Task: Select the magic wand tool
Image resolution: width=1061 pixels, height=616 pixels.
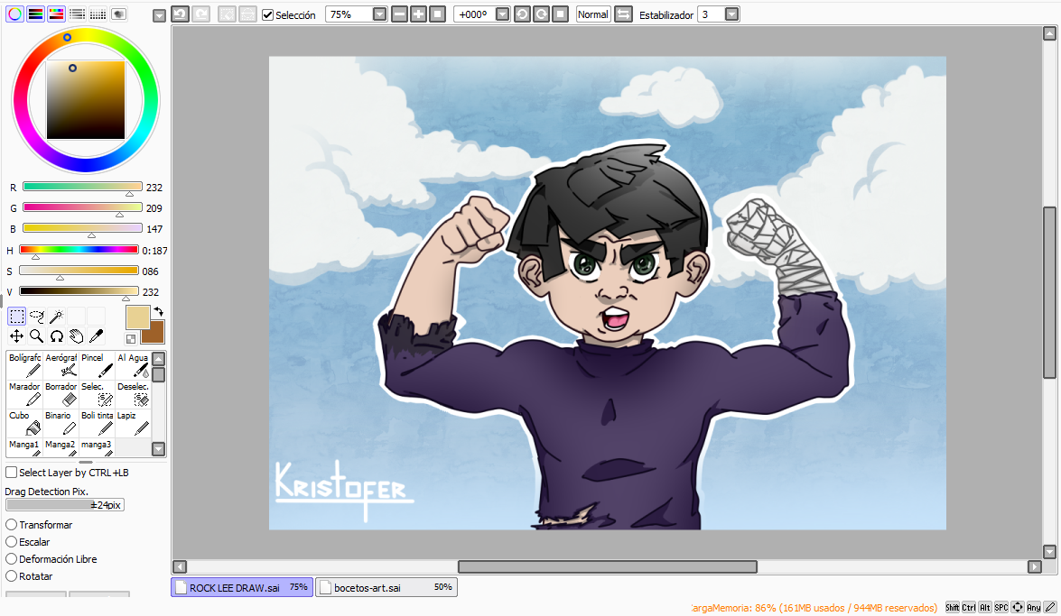Action: coord(56,316)
